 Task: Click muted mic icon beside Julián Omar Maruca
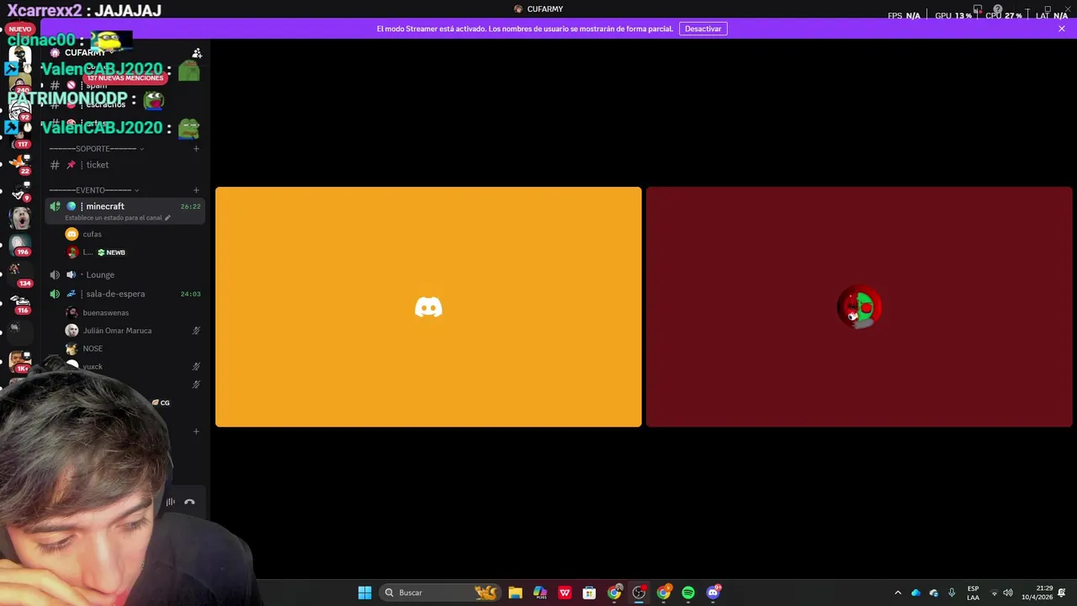click(196, 331)
